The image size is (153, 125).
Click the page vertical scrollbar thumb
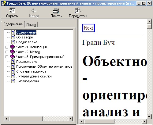[149, 27]
